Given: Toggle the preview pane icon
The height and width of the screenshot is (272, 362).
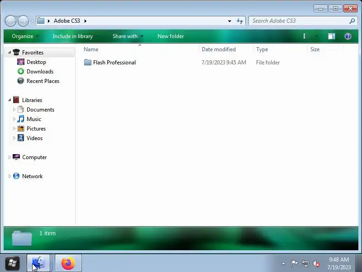Looking at the screenshot, I should coord(332,36).
